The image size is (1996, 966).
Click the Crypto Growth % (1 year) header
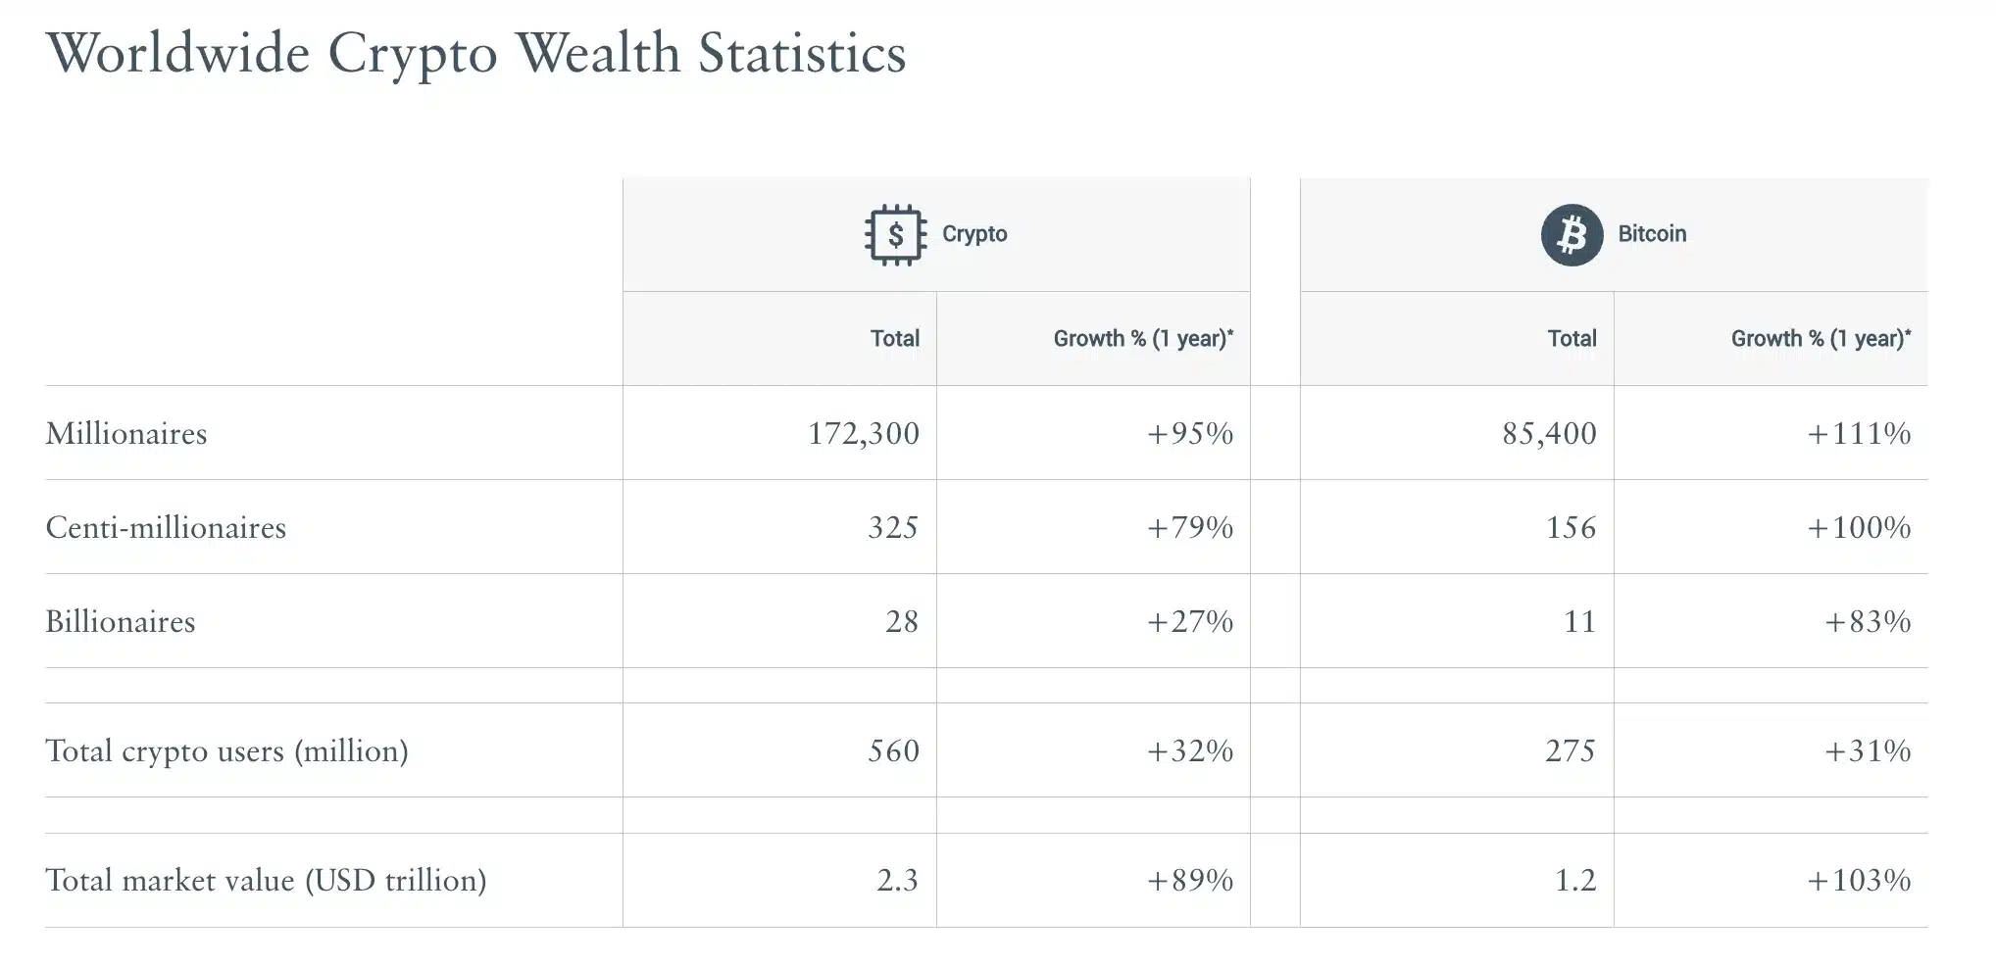1142,339
